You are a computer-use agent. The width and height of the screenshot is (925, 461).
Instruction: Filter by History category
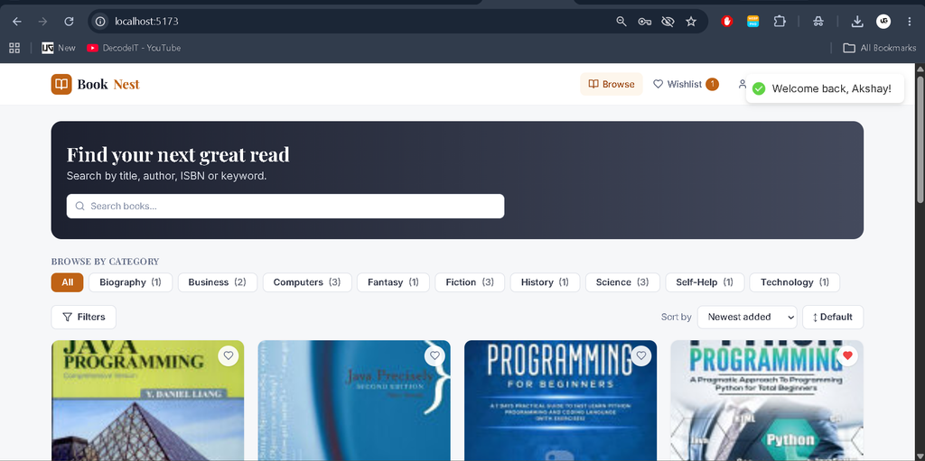545,282
